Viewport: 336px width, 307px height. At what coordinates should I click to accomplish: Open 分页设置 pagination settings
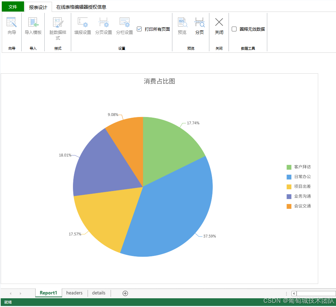(x=104, y=26)
